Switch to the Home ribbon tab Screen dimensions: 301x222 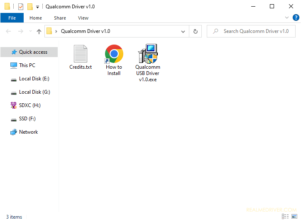(x=36, y=18)
